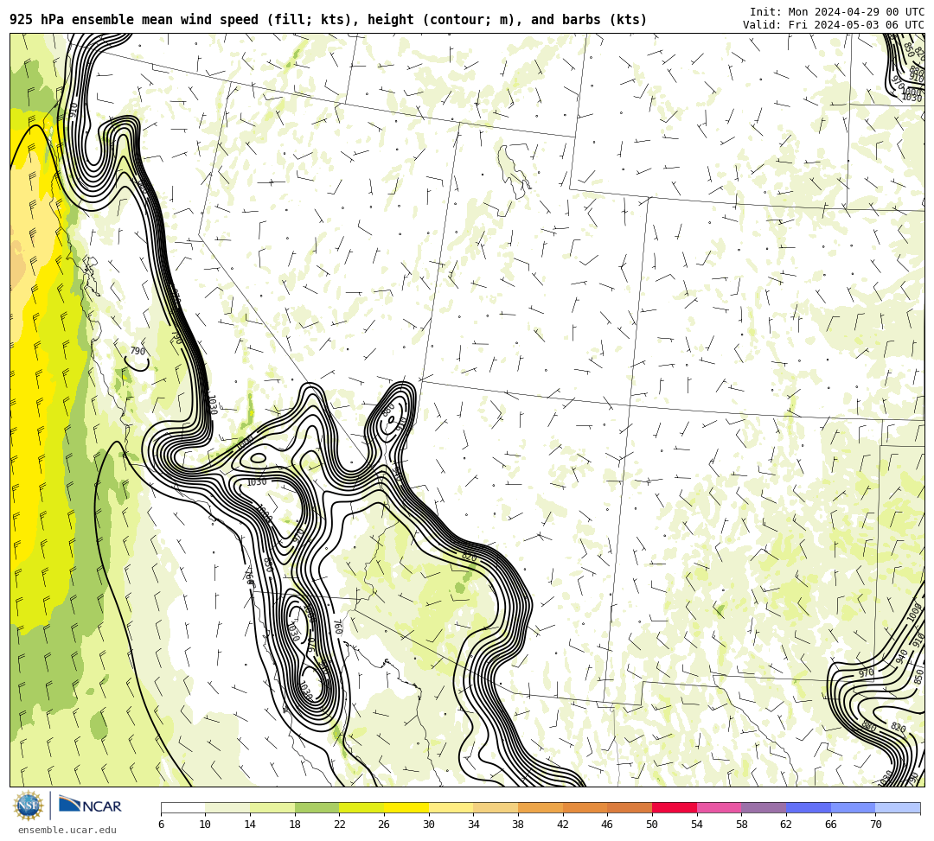Click the NCAR logo
This screenshot has width=934, height=841.
(90, 806)
